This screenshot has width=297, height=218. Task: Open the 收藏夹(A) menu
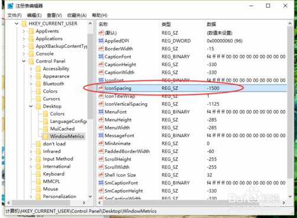click(x=77, y=15)
